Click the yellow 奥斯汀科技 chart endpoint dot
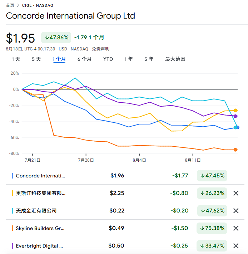The height and width of the screenshot is (254, 248). (235, 110)
